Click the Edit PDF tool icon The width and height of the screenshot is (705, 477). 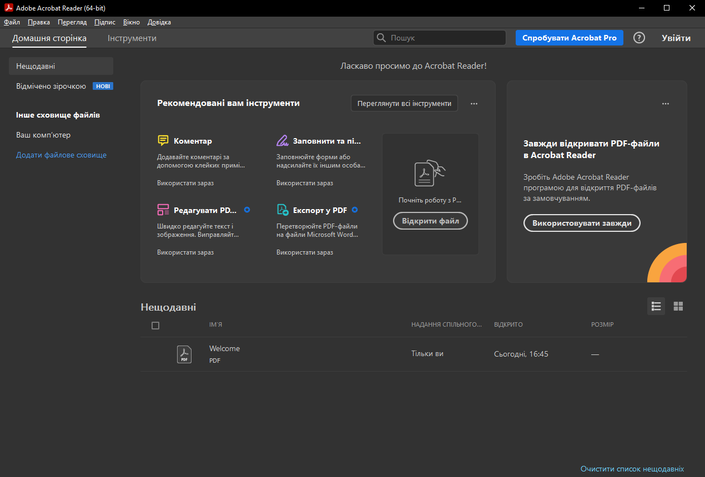point(163,210)
